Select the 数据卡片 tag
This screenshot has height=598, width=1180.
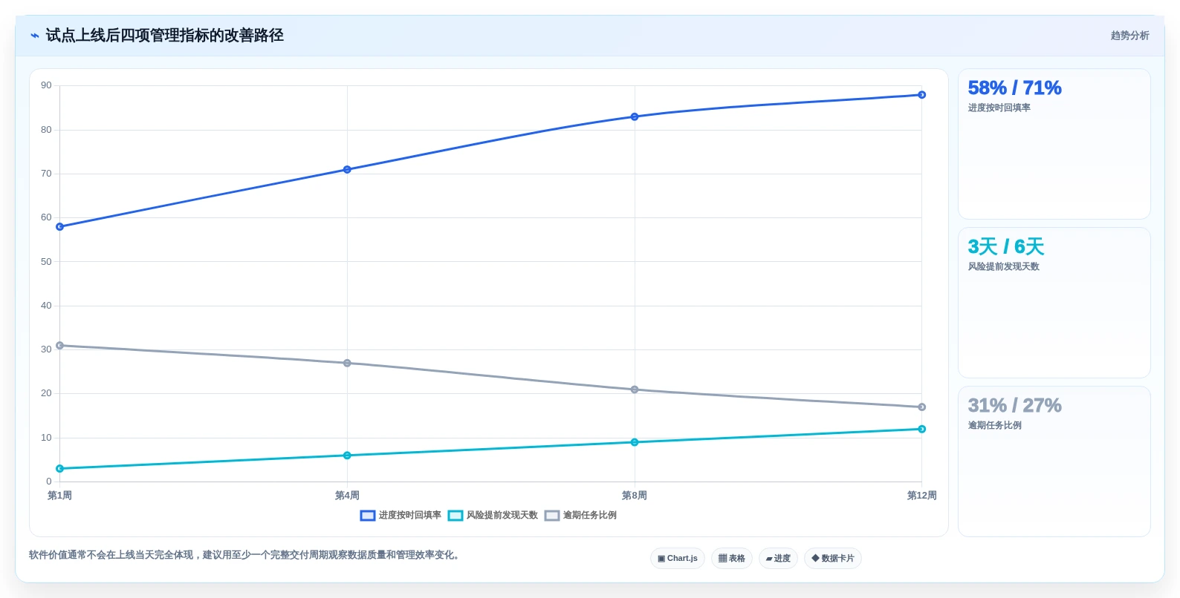(x=833, y=559)
